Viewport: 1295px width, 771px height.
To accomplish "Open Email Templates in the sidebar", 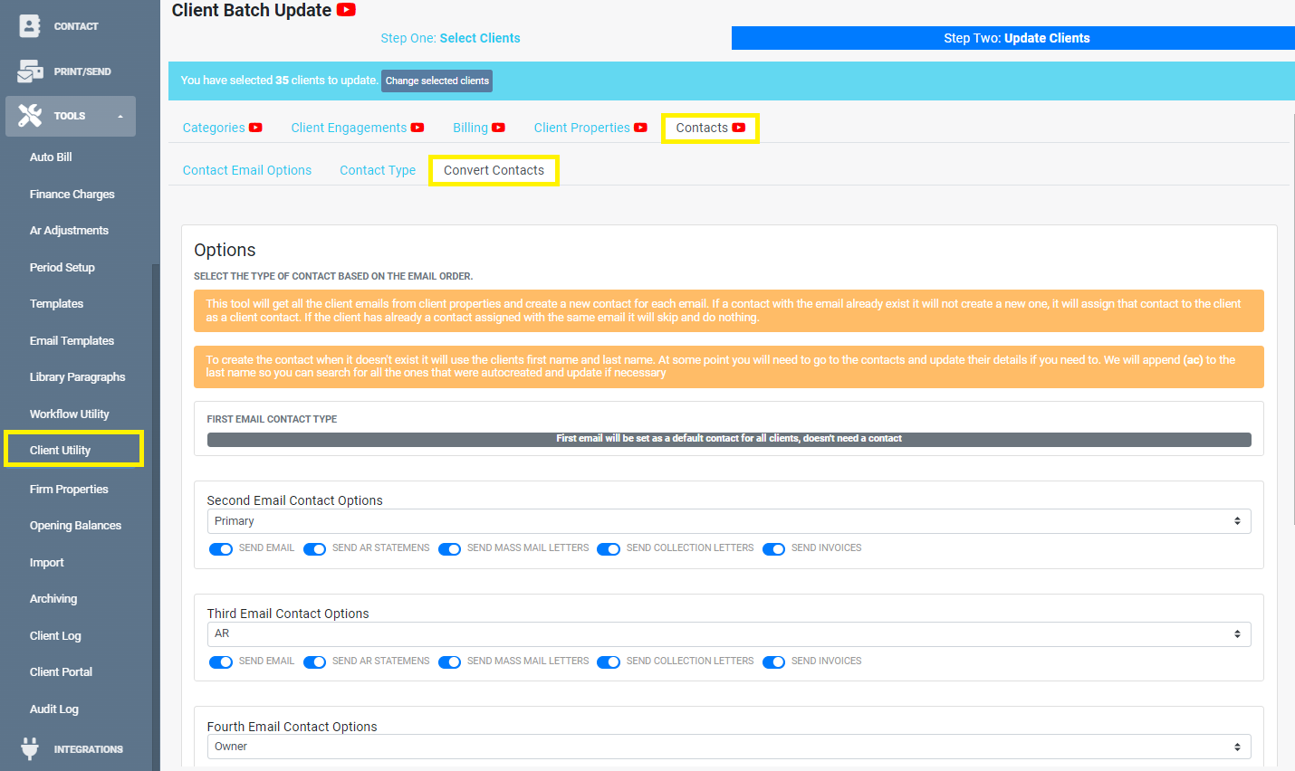I will pos(72,340).
